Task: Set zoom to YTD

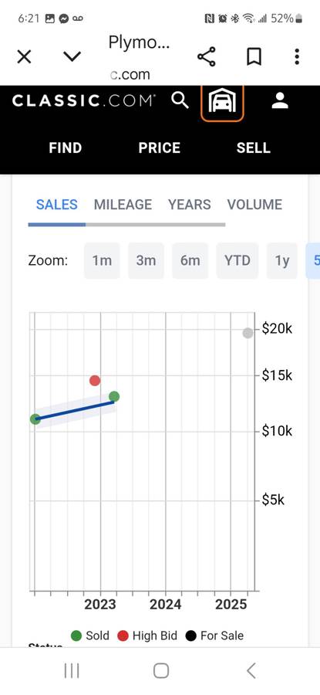Action: (237, 261)
